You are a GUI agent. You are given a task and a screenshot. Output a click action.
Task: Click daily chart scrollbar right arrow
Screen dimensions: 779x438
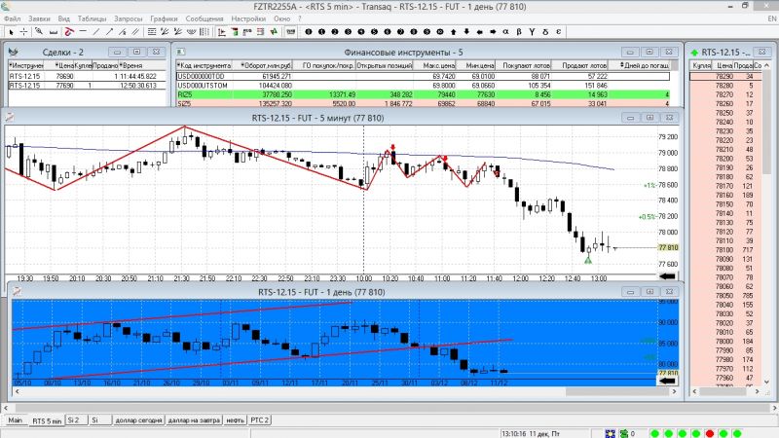(x=674, y=391)
